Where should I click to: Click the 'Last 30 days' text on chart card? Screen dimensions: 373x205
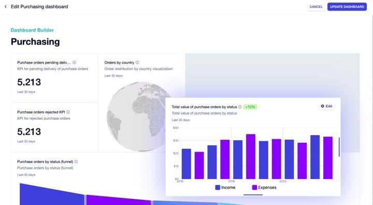tap(181, 120)
